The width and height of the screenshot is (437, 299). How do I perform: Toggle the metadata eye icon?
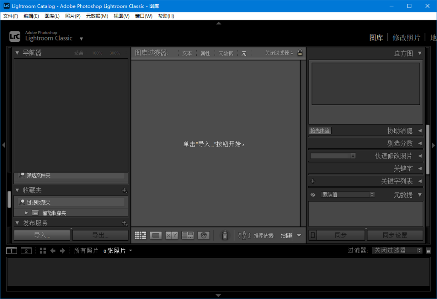313,195
